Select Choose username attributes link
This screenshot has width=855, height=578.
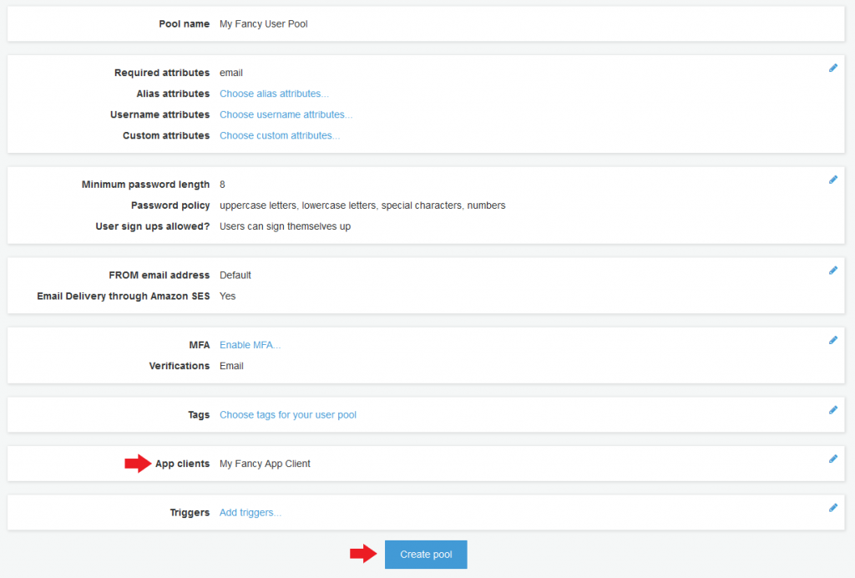(286, 115)
